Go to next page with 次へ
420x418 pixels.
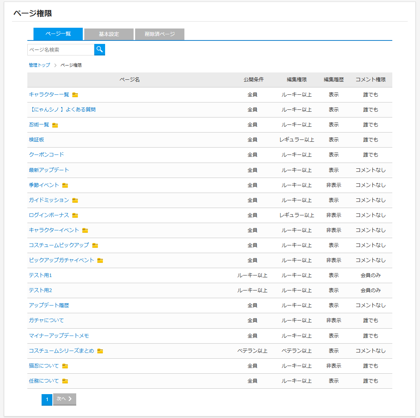tap(65, 399)
